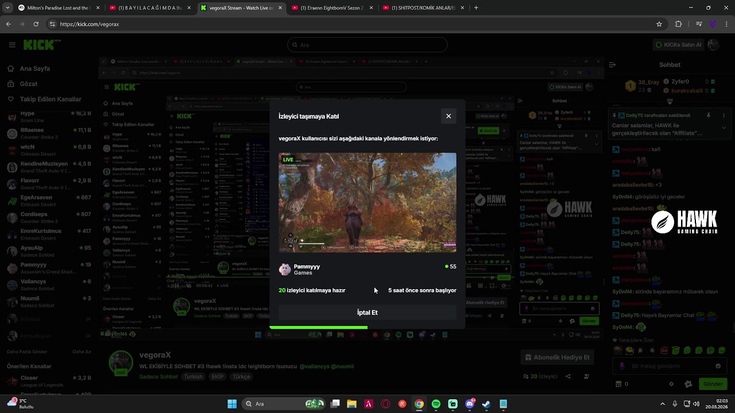
Task: Open the Chrome extensions puzzle icon
Action: point(679,24)
